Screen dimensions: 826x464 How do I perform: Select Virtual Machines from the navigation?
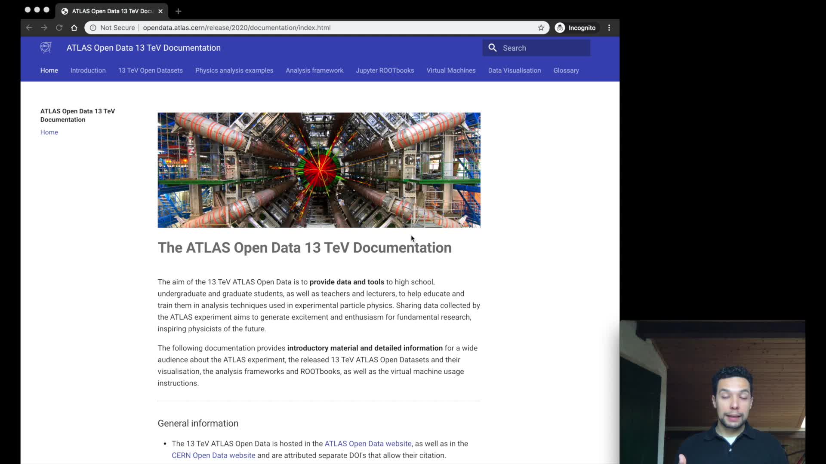451,70
